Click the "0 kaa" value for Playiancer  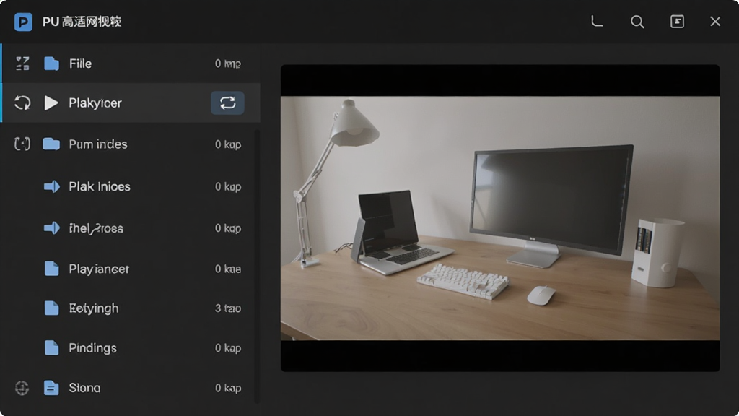(228, 269)
